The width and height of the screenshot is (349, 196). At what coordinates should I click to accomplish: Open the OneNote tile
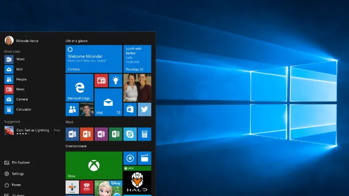pos(101,134)
